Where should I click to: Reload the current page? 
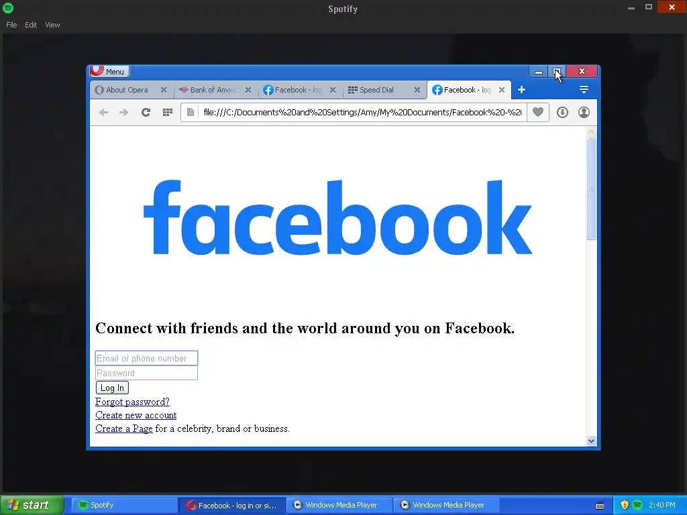coord(146,113)
